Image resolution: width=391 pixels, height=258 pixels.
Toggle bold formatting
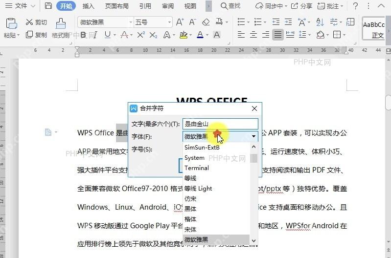click(83, 35)
